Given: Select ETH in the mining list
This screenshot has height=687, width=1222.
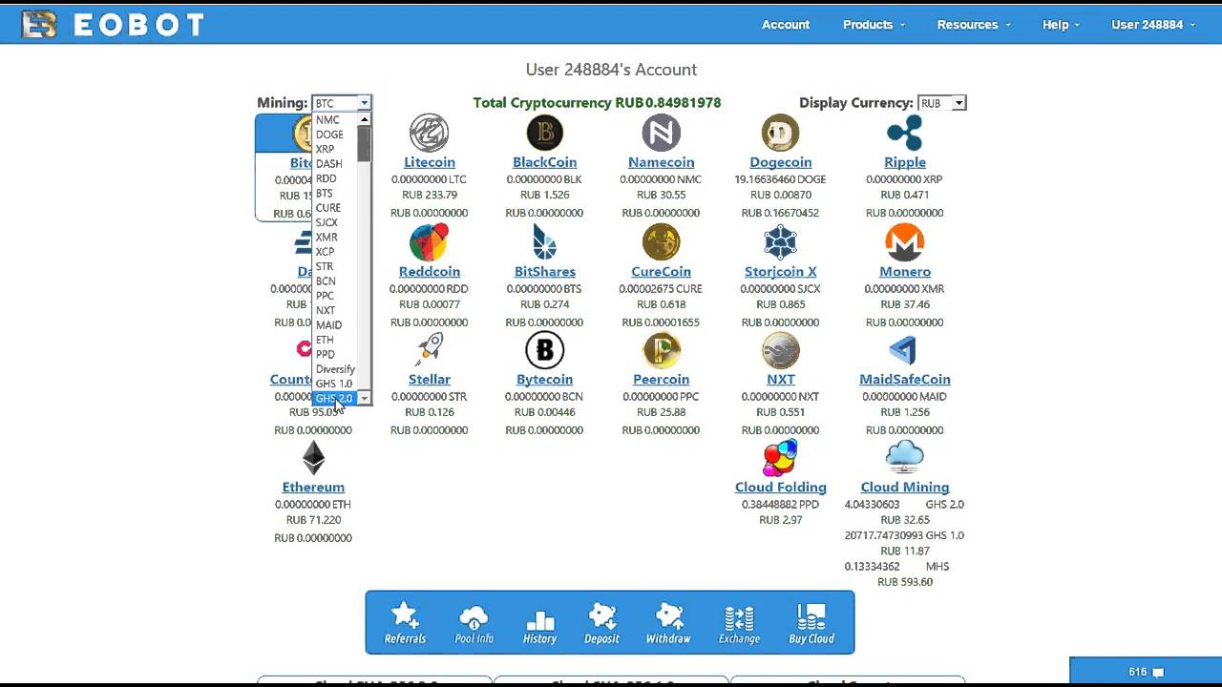Looking at the screenshot, I should 335,340.
